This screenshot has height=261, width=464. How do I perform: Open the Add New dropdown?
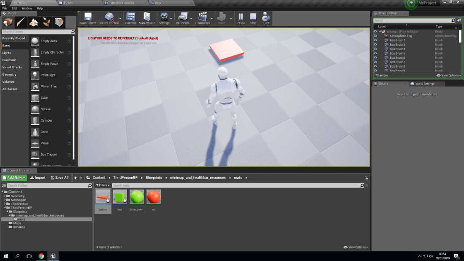pos(14,177)
